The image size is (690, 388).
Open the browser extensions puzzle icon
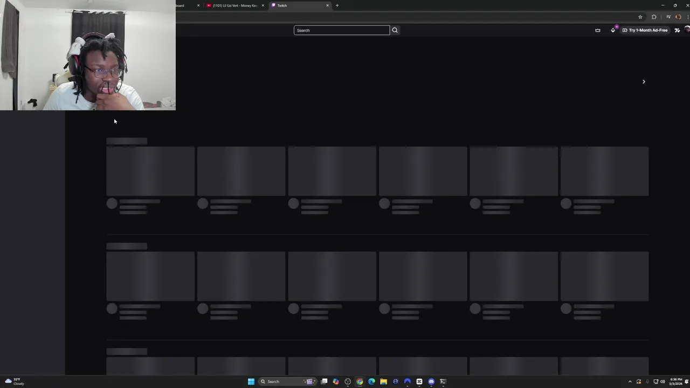click(x=654, y=17)
